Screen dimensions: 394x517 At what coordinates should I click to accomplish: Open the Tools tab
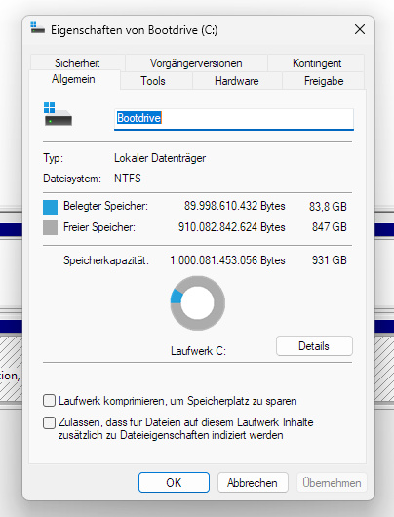153,81
